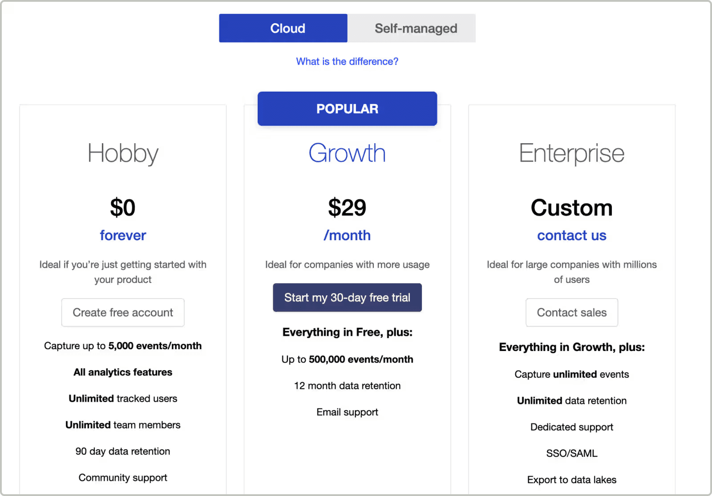
Task: Open the contact us link under Custom
Action: [x=571, y=235]
